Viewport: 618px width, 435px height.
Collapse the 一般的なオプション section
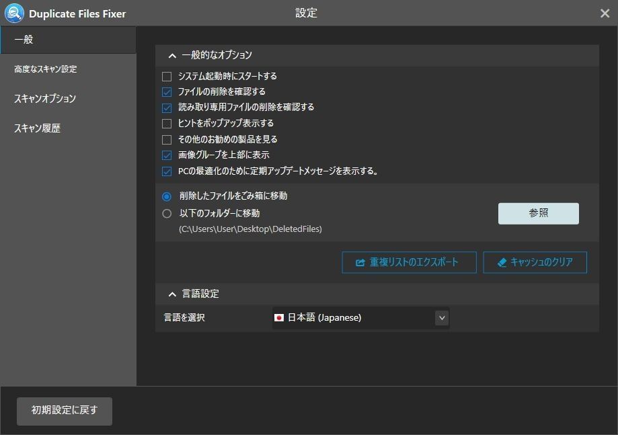click(172, 56)
